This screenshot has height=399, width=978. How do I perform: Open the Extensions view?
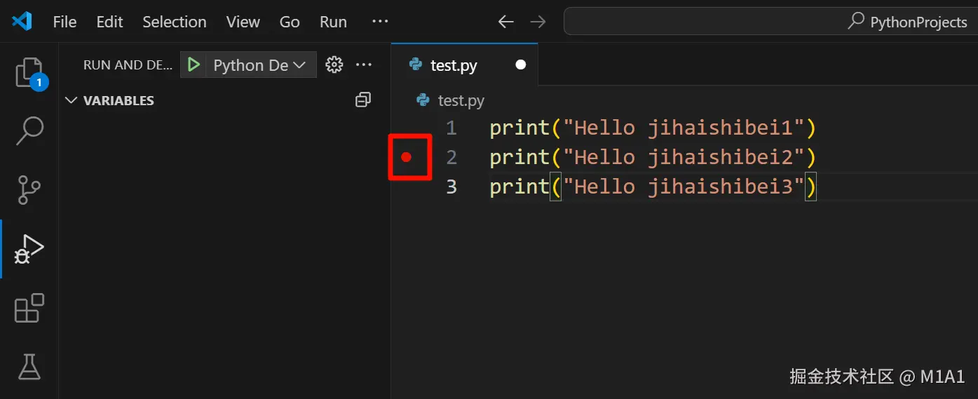(x=29, y=308)
